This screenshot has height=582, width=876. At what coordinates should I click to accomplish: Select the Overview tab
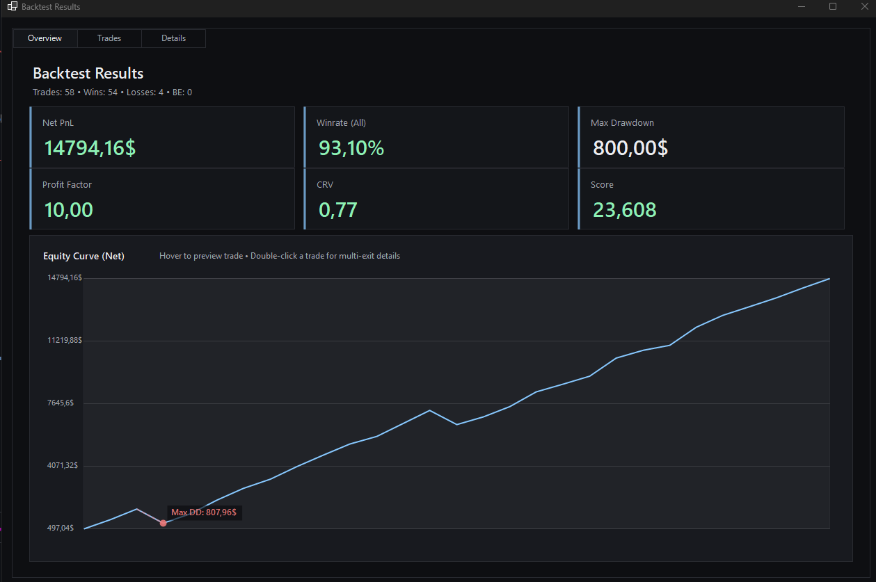(45, 38)
